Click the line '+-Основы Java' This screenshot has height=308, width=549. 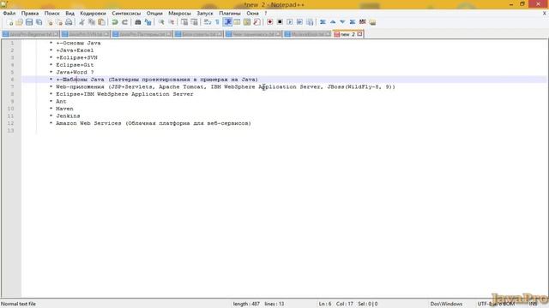(x=78, y=43)
